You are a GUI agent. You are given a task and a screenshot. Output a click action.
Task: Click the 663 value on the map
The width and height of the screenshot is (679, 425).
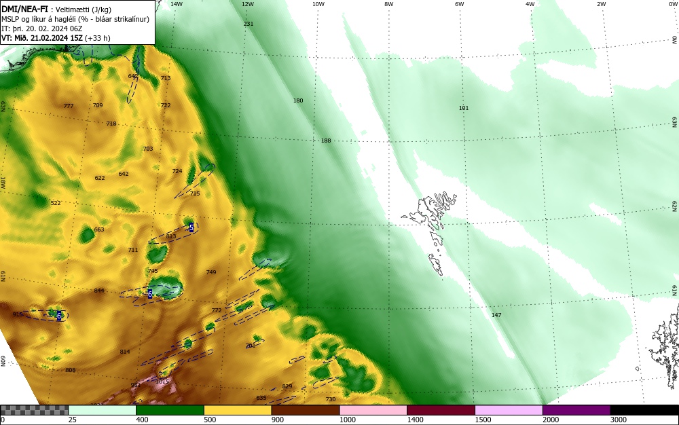coord(99,229)
